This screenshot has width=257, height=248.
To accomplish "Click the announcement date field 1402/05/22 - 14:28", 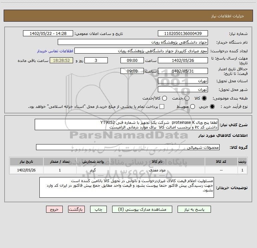I will pos(48,33).
